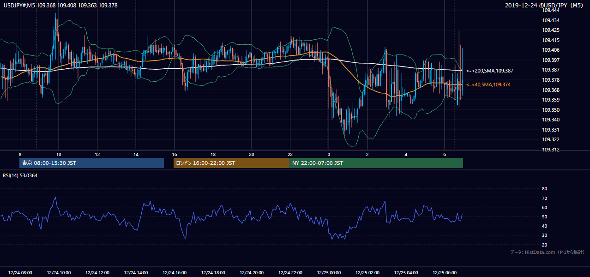The width and height of the screenshot is (590, 277).
Task: Click hour tick 14 below the price chart
Action: tap(136, 154)
